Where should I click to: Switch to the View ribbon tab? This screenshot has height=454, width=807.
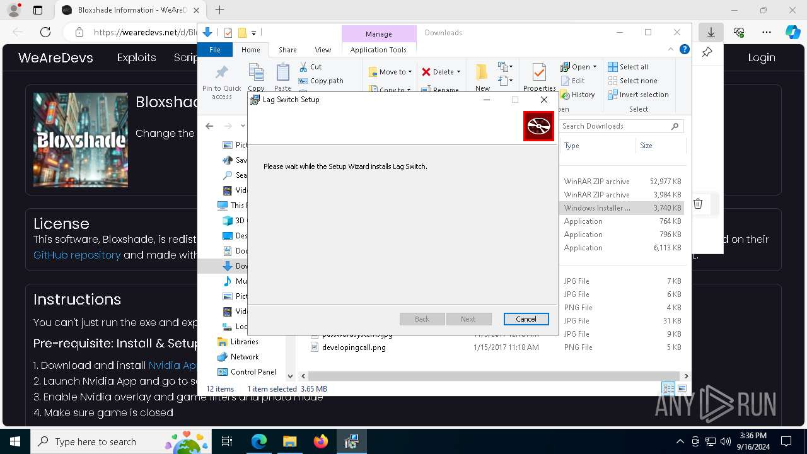pos(323,50)
